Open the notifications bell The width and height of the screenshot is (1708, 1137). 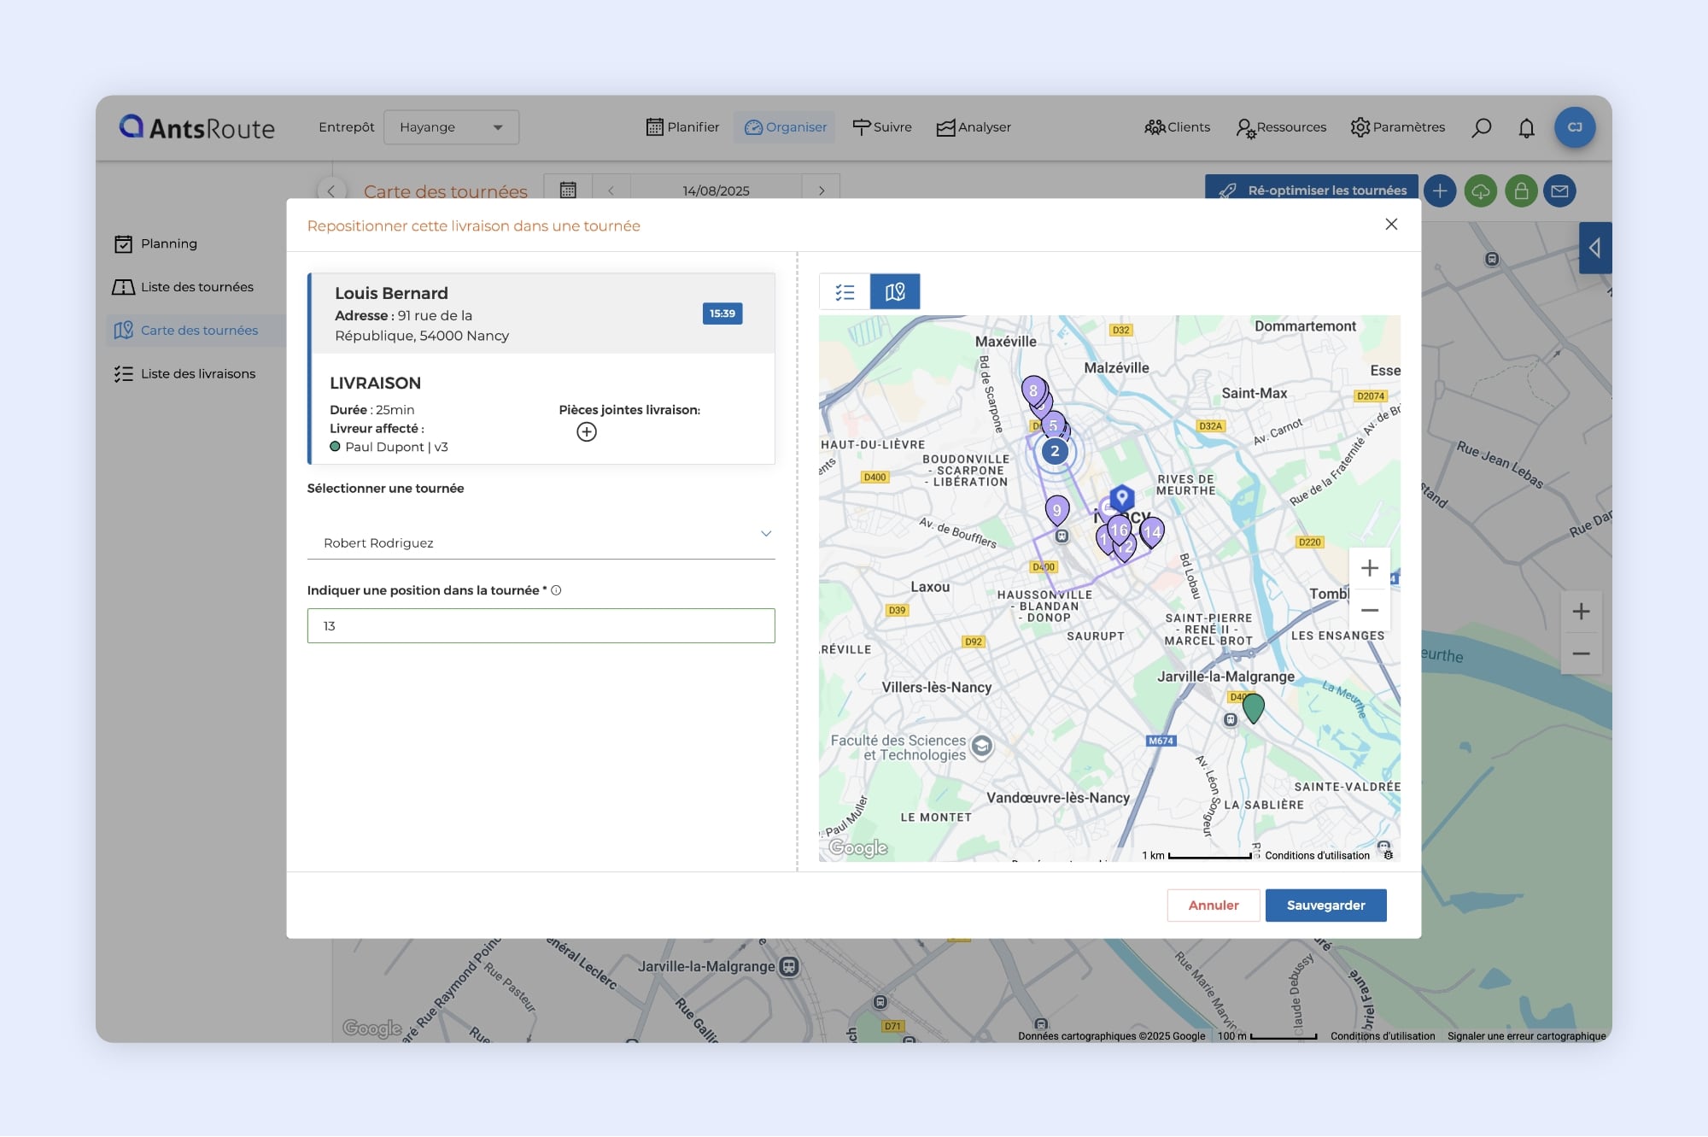pyautogui.click(x=1526, y=128)
